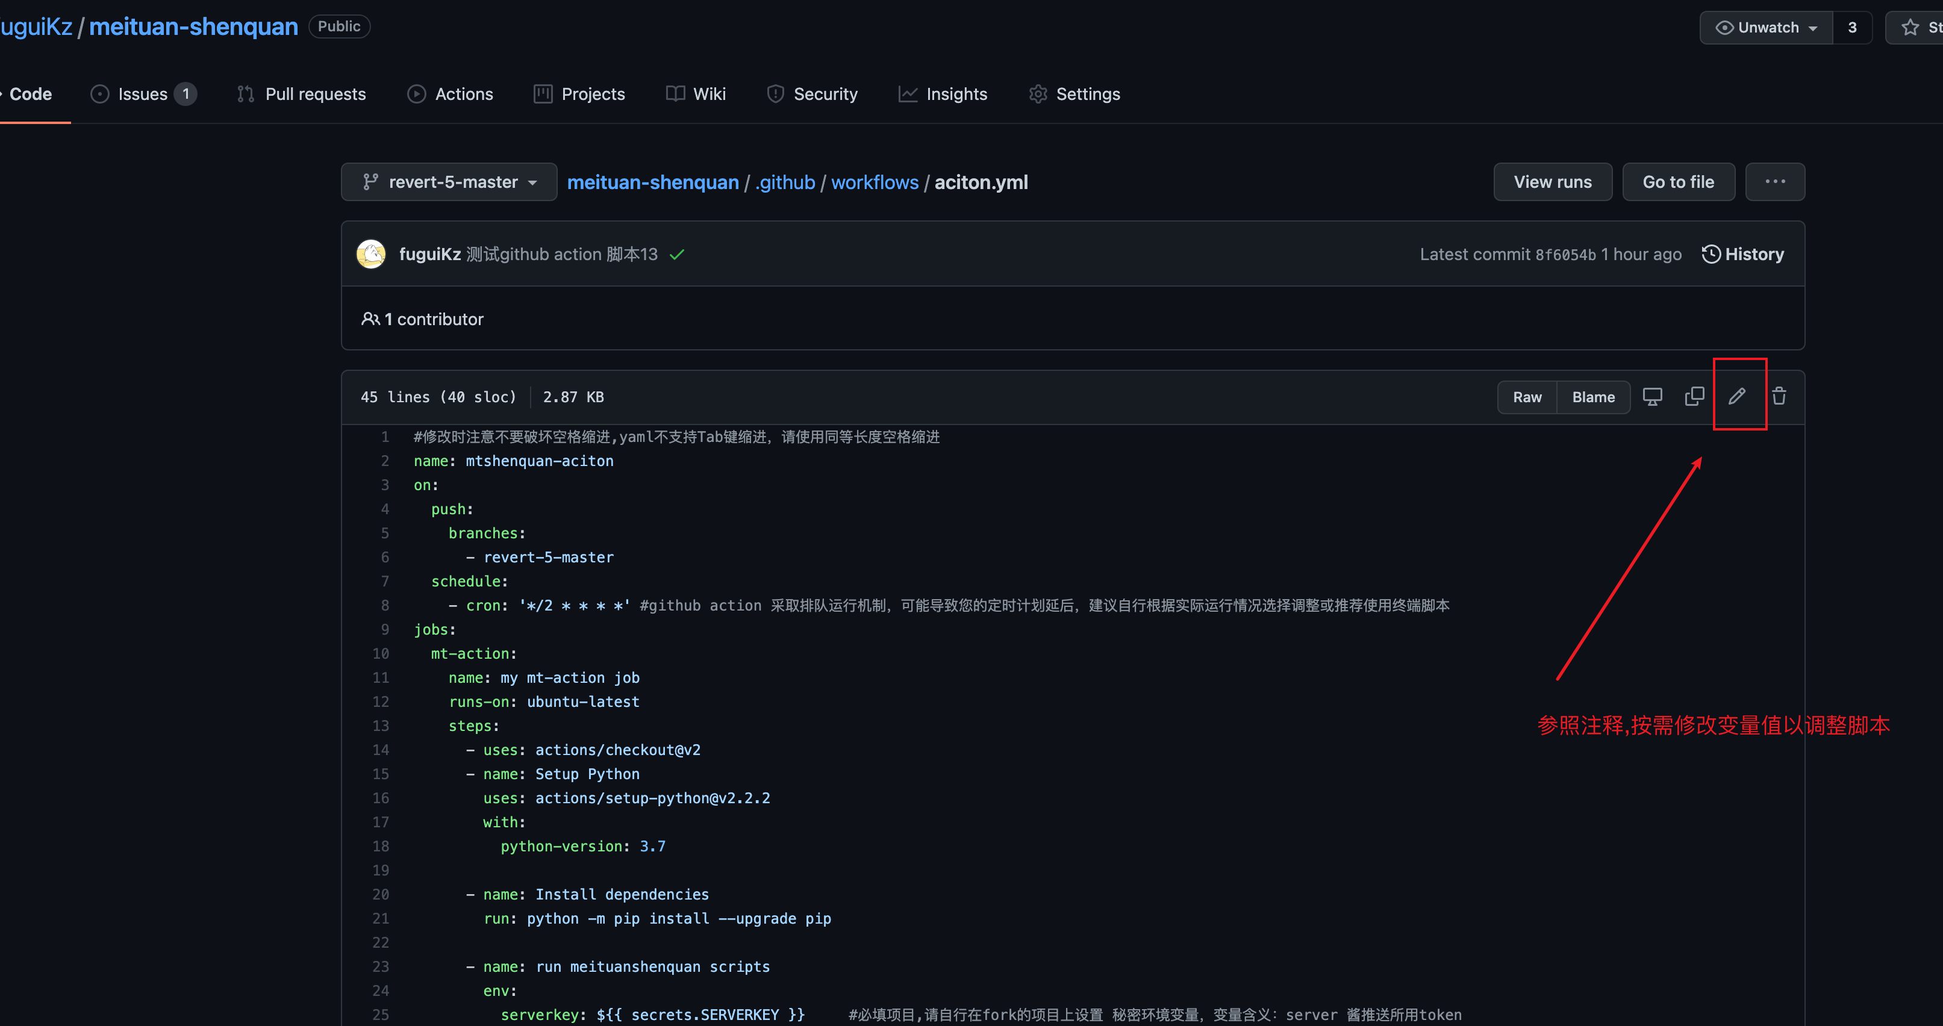Click 'uses: actions/checkout@v2' line
Screen dimensions: 1943x1026
point(591,750)
